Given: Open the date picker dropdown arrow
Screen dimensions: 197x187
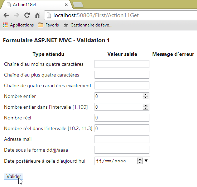Looking at the screenshot, I should coord(146,161).
